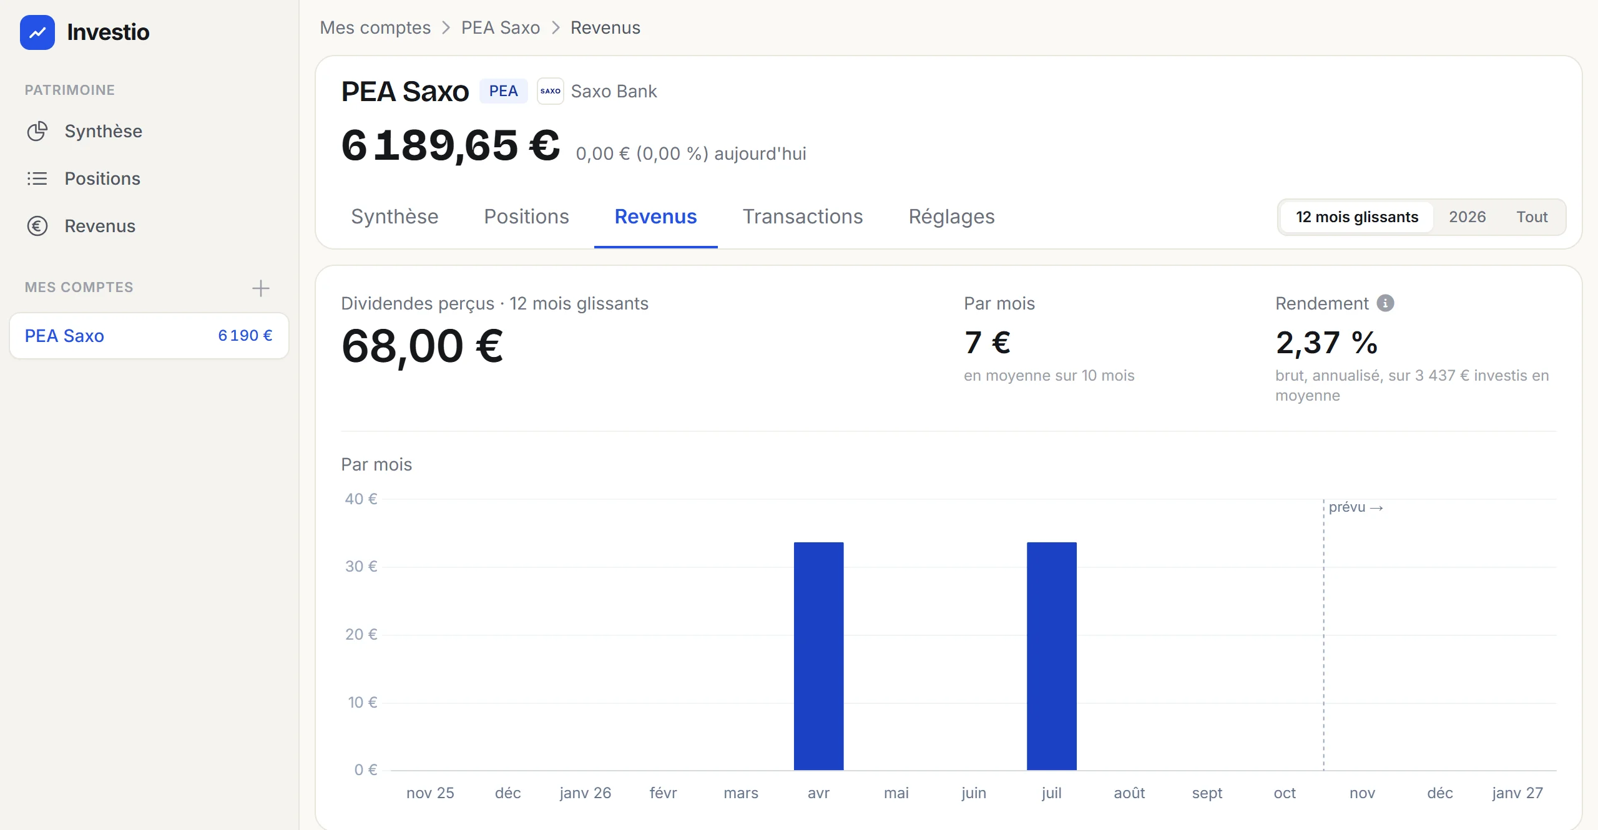The image size is (1598, 830).
Task: Select the 2026 period option
Action: 1467,217
